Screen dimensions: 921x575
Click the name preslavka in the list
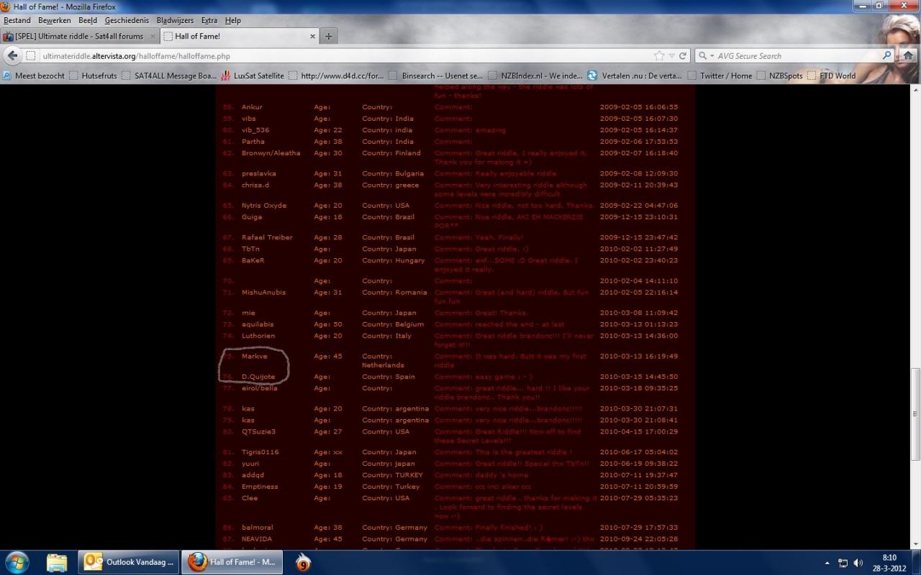click(258, 173)
